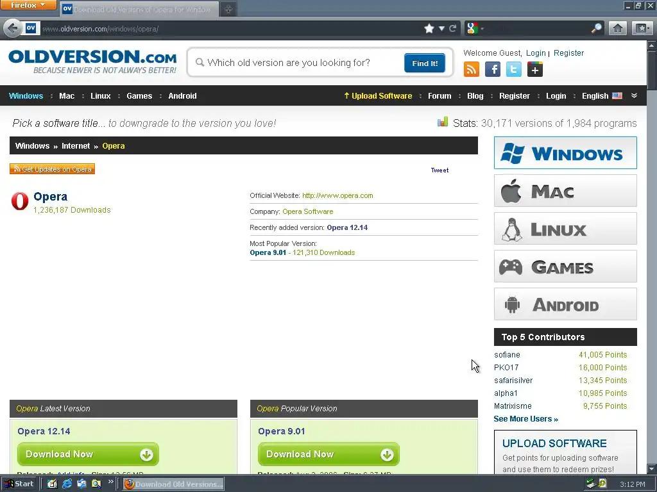Expand the quick launch overflow chevron

(110, 482)
